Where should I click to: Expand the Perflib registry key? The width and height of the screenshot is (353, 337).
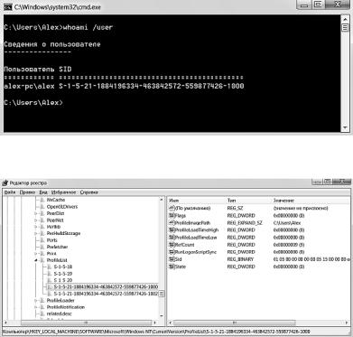pos(36,227)
